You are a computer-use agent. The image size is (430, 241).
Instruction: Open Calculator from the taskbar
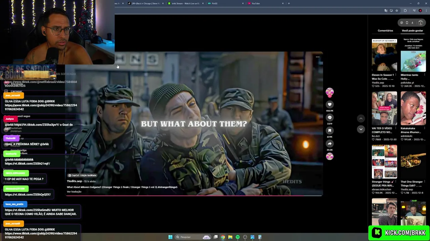tap(260, 237)
